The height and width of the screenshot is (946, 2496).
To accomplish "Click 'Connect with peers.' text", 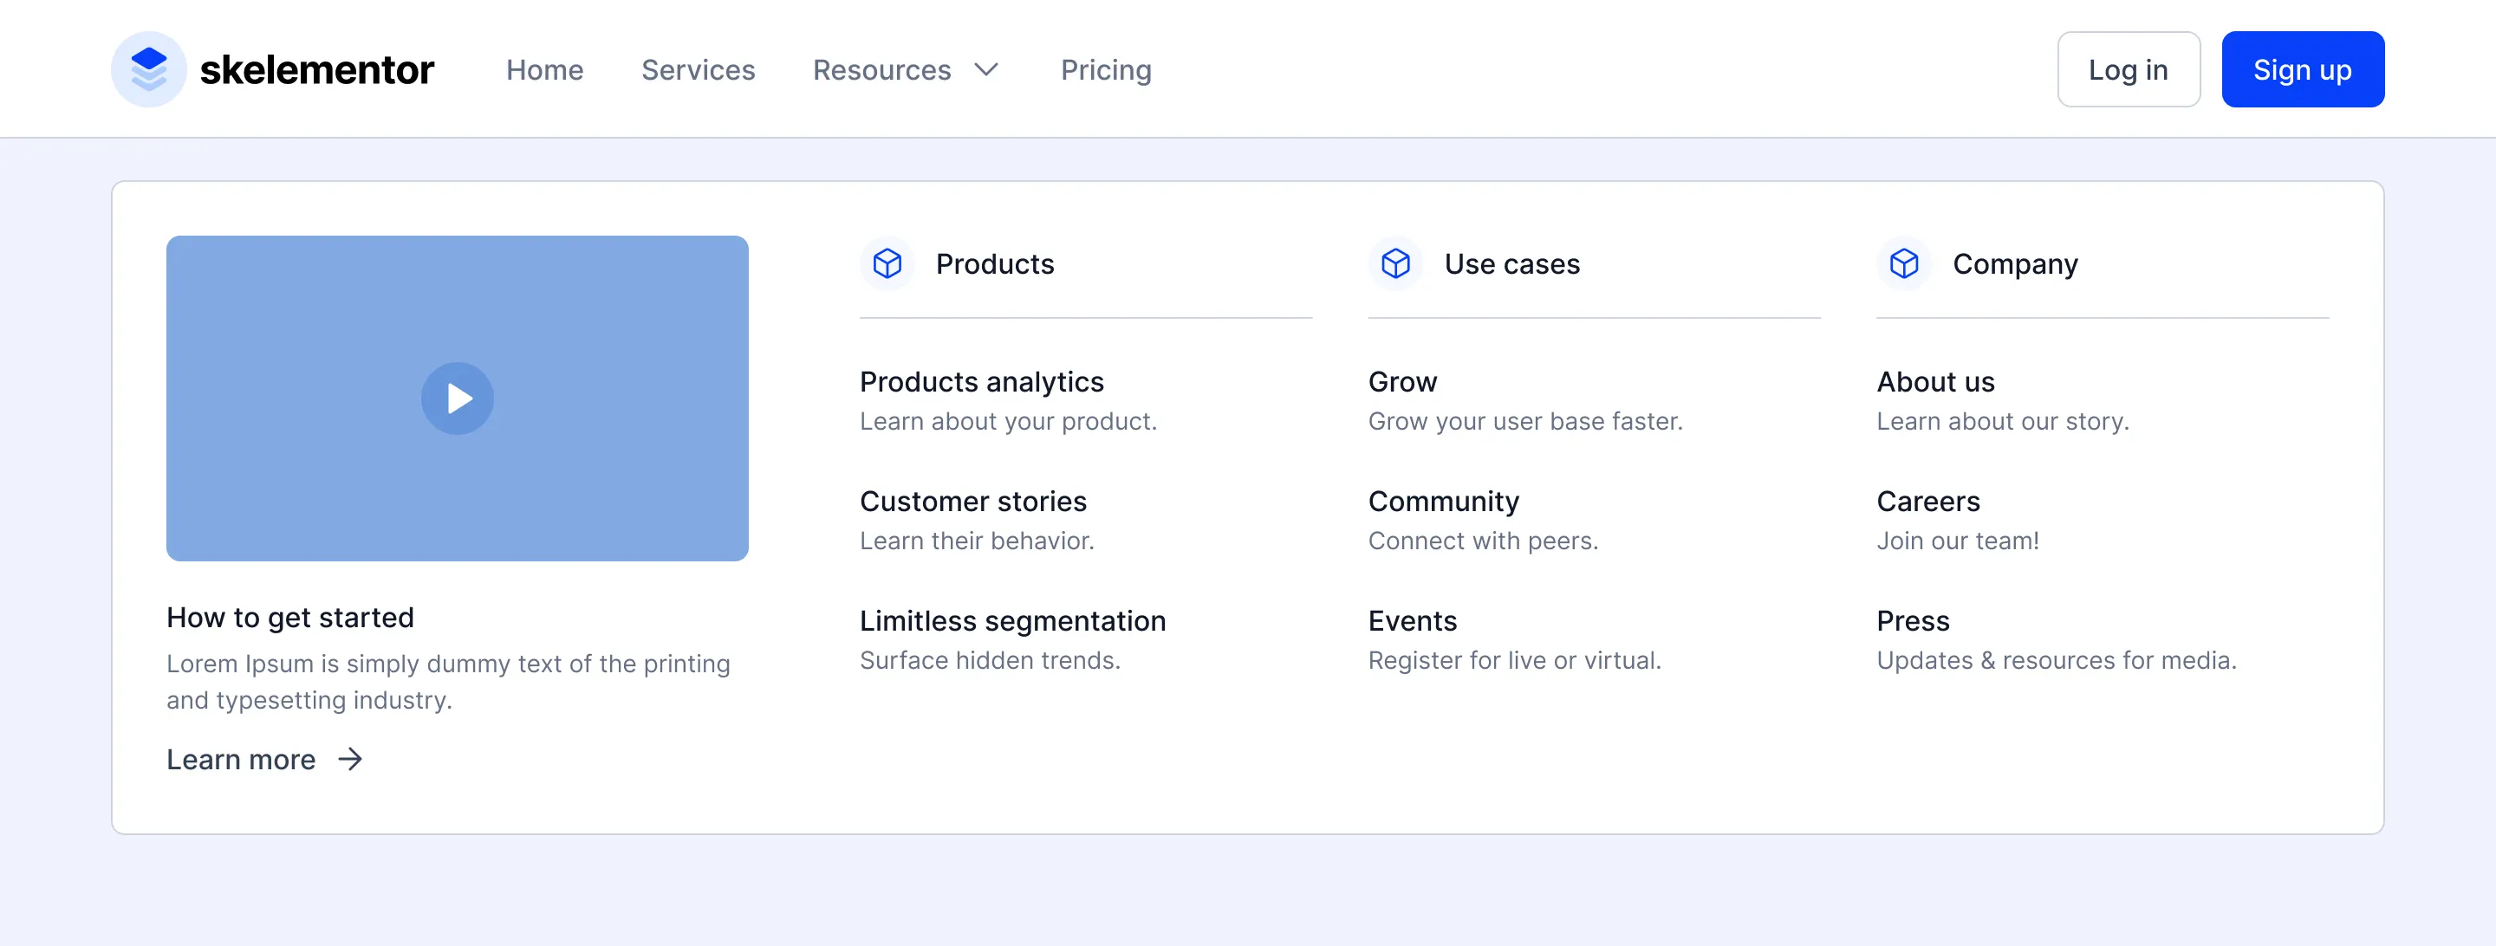I will (1483, 541).
